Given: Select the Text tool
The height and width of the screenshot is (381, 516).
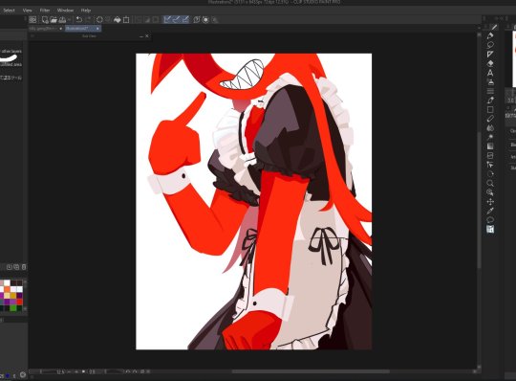Looking at the screenshot, I should (x=490, y=73).
